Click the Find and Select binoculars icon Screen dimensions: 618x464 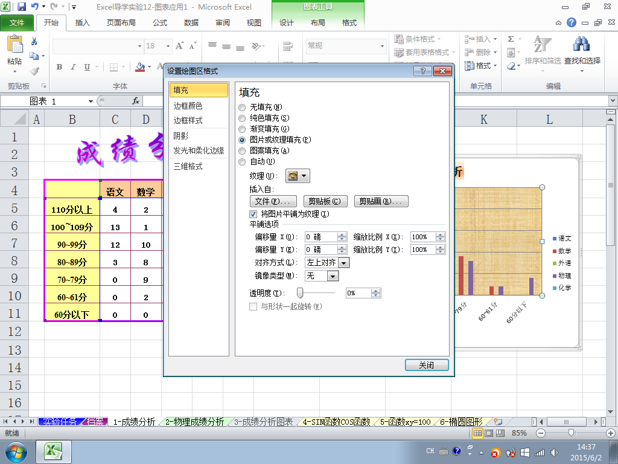point(582,44)
